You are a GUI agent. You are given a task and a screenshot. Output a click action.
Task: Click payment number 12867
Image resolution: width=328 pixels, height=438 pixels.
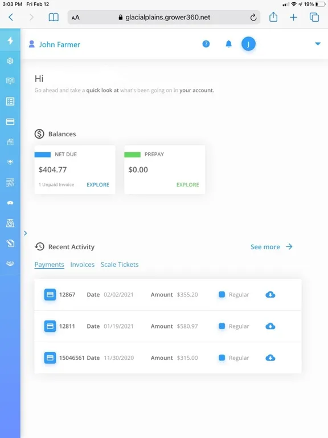[67, 294]
